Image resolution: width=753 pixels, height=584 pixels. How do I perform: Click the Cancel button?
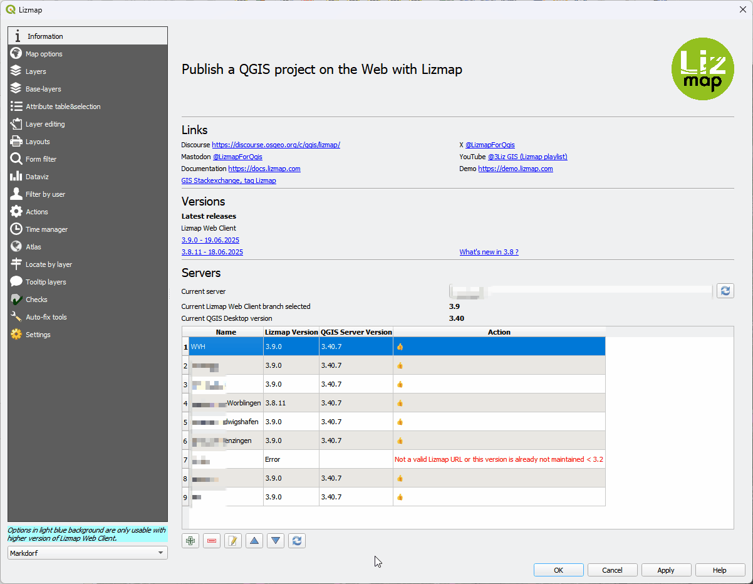click(613, 570)
